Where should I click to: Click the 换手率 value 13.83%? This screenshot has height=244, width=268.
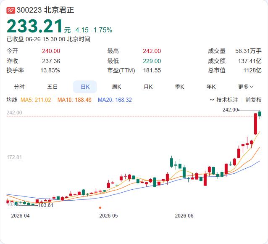pyautogui.click(x=50, y=70)
